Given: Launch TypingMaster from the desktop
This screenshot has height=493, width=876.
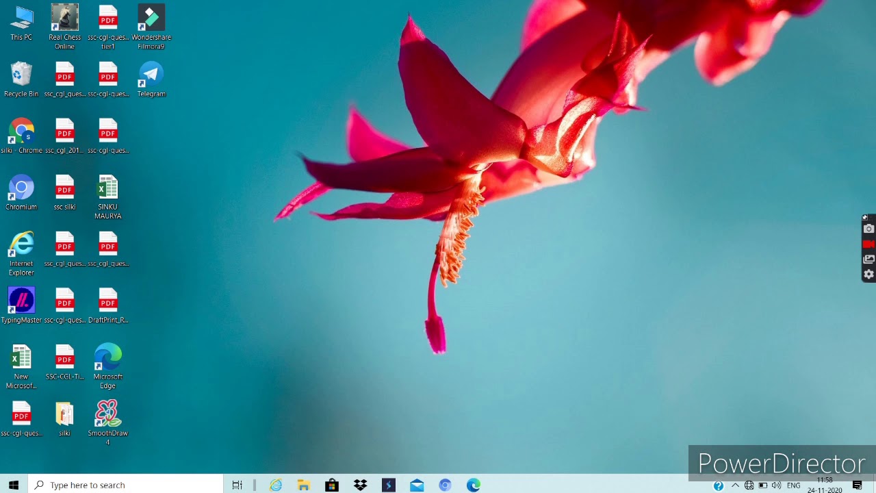Looking at the screenshot, I should click(x=21, y=305).
